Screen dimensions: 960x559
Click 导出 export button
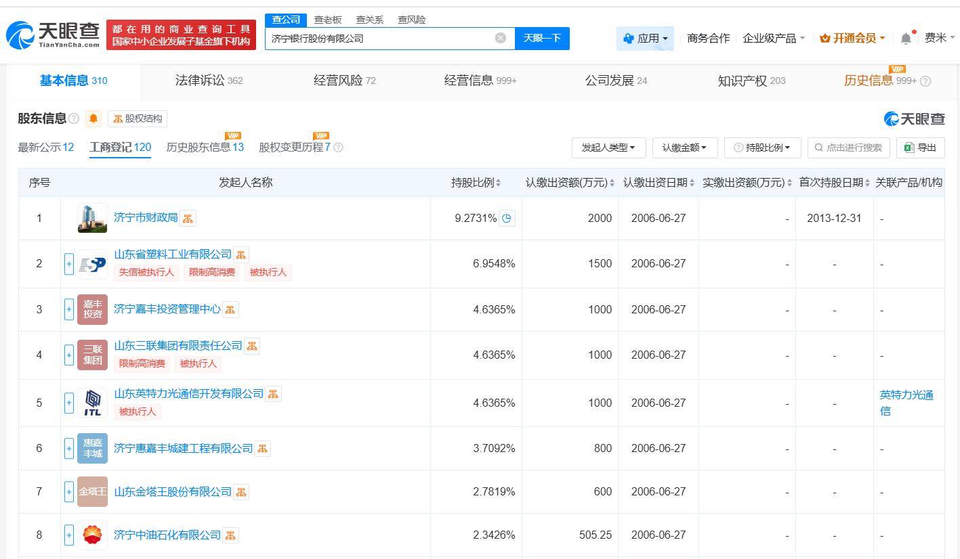(x=920, y=148)
